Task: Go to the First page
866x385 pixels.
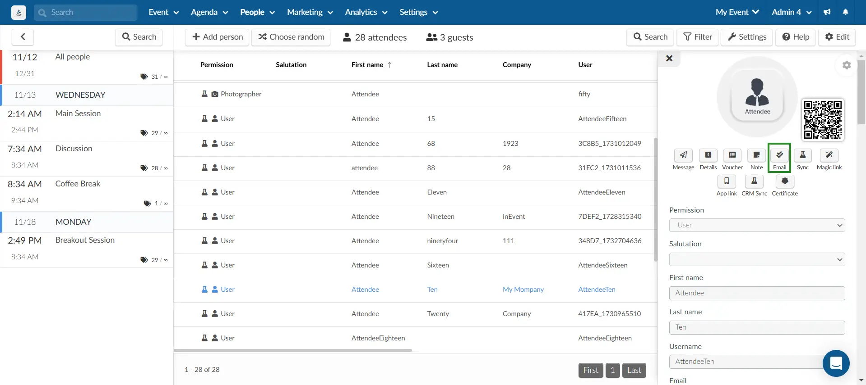Action: pos(591,370)
